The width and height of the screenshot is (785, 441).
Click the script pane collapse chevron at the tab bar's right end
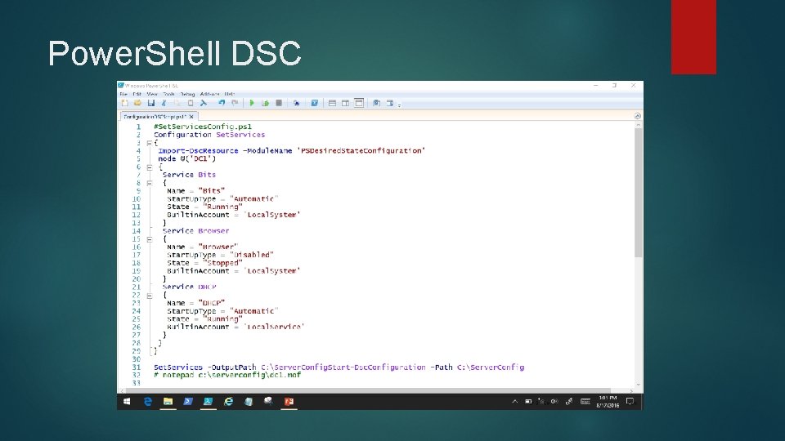pyautogui.click(x=637, y=116)
